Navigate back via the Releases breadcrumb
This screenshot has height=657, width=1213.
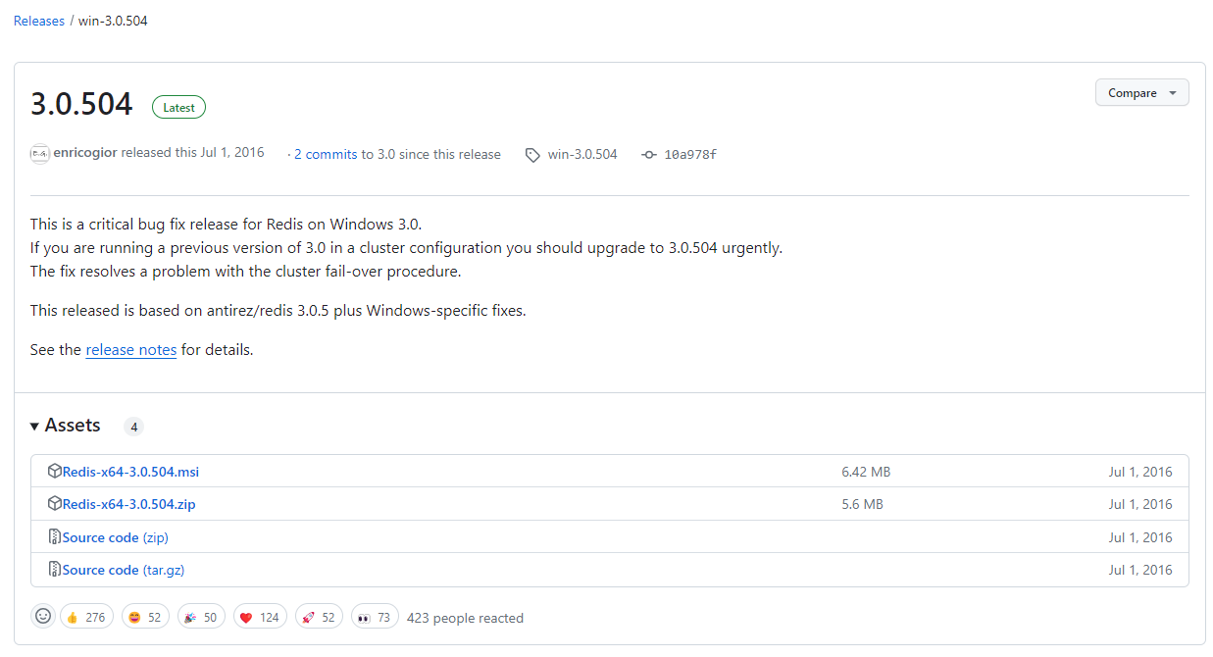coord(38,20)
